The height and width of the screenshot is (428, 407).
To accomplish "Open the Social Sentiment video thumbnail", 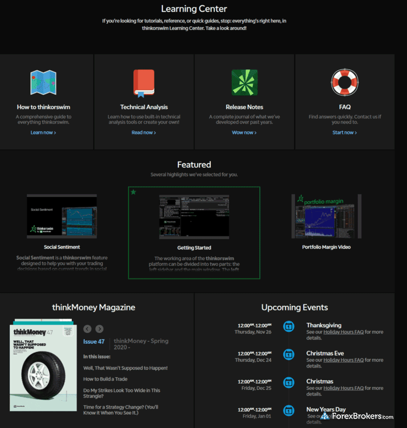I will 62,216.
